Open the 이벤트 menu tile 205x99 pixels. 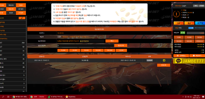[x=21, y=5]
